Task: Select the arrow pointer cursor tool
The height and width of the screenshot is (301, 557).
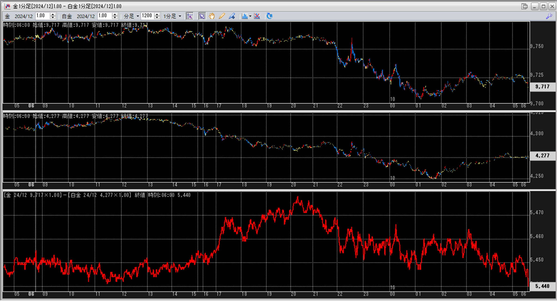Action: [202, 16]
